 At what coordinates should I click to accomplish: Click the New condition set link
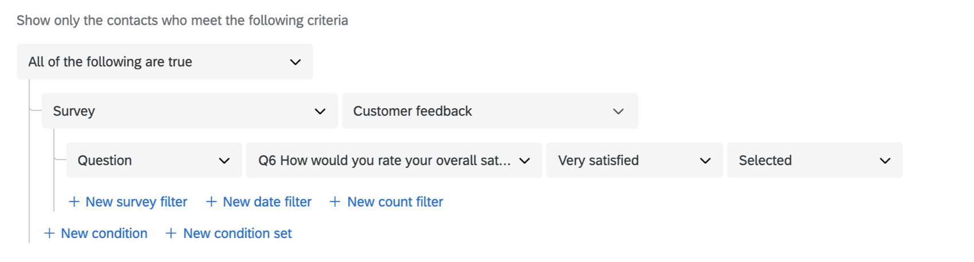click(x=237, y=233)
